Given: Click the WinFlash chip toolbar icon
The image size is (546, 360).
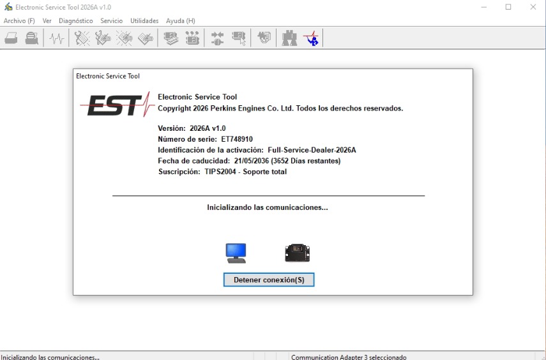Looking at the screenshot, I should click(264, 37).
